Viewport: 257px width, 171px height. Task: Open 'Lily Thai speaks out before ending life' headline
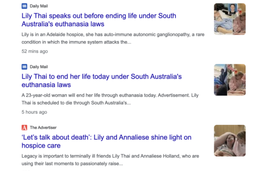point(99,20)
